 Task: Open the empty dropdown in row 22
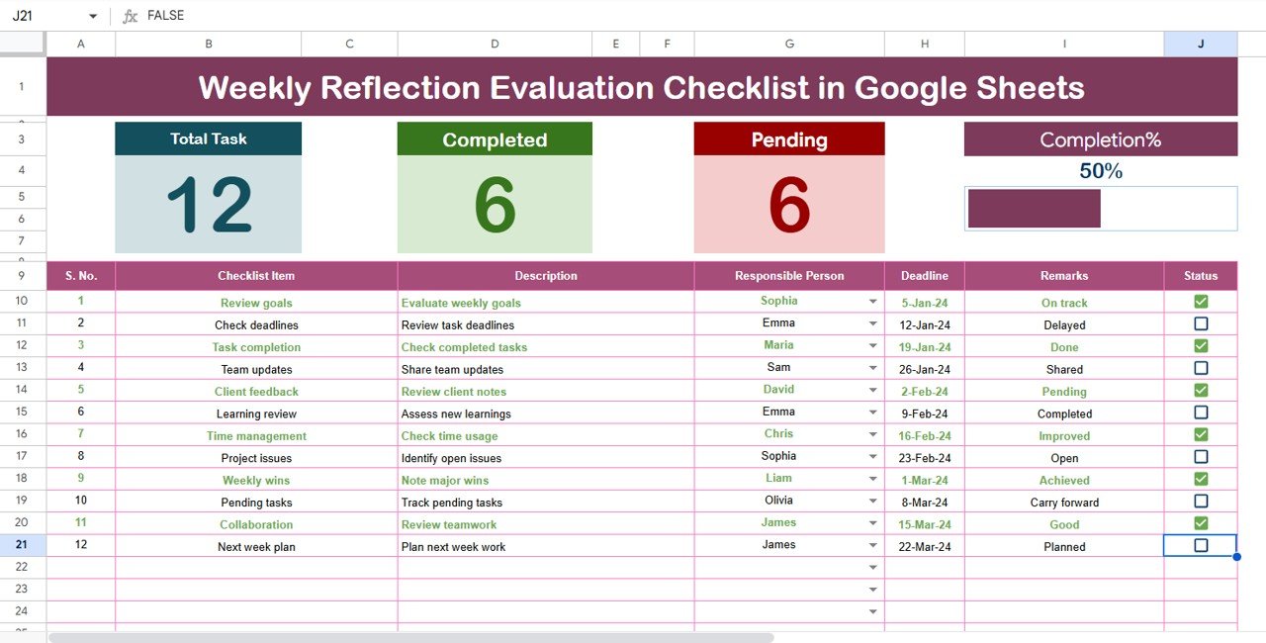coord(873,568)
